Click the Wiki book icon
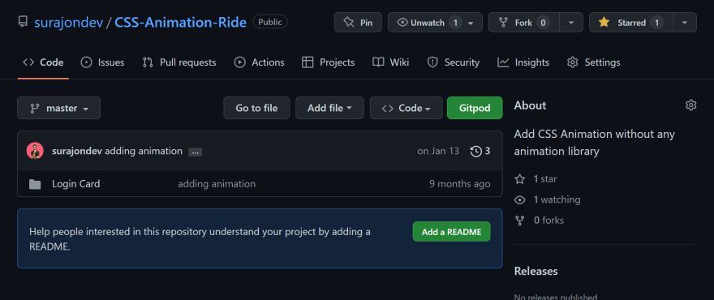The width and height of the screenshot is (714, 300). point(378,62)
